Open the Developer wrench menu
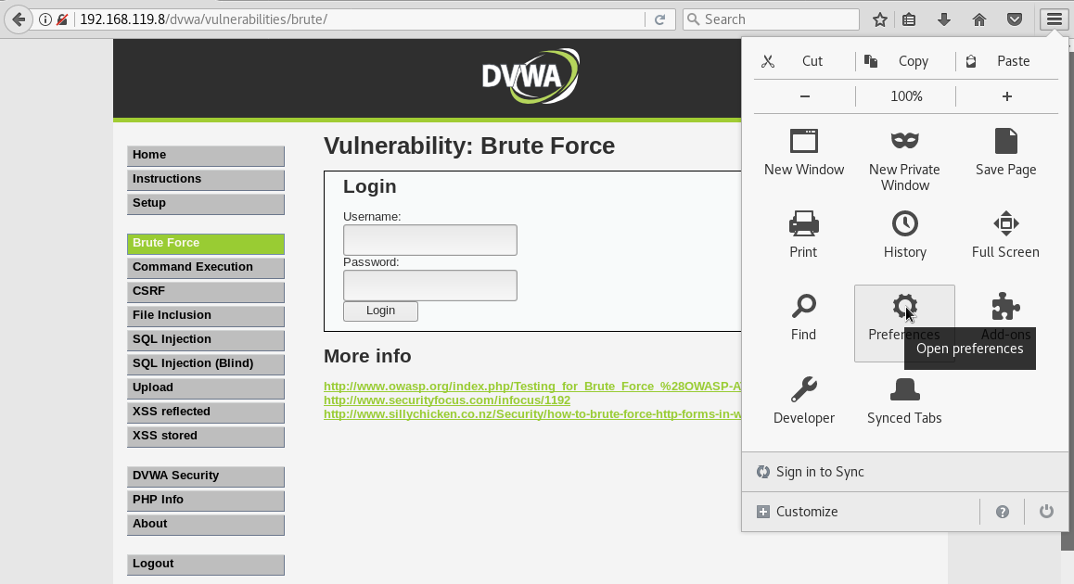 [x=803, y=401]
